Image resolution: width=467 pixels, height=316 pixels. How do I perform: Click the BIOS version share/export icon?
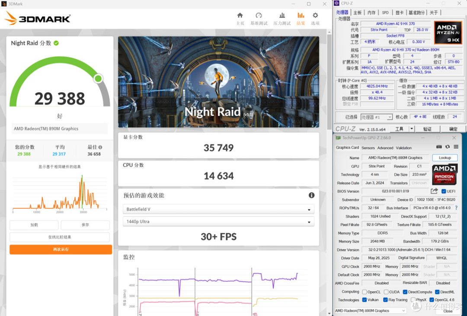tap(434, 191)
